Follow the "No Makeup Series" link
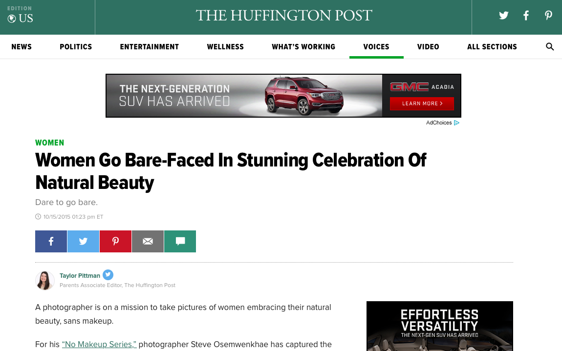562x351 pixels. 99,344
